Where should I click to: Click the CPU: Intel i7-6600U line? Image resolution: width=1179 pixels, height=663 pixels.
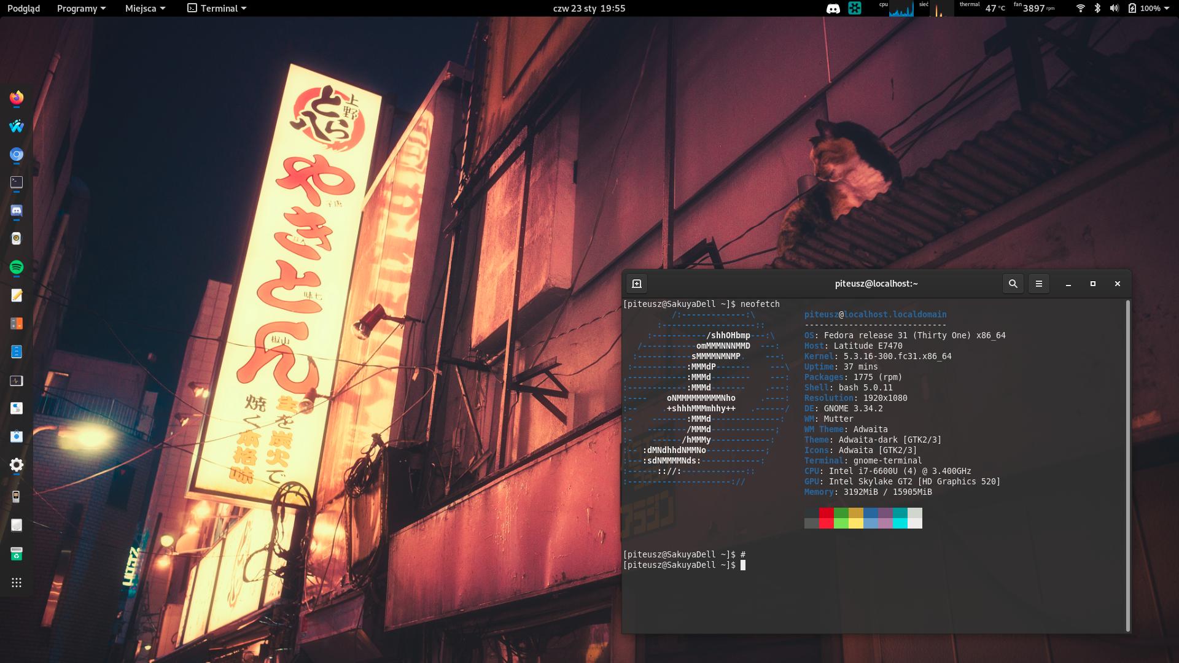click(887, 471)
